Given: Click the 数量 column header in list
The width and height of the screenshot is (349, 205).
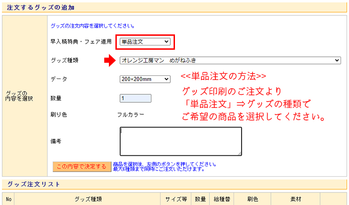Looking at the screenshot, I should tap(200, 199).
